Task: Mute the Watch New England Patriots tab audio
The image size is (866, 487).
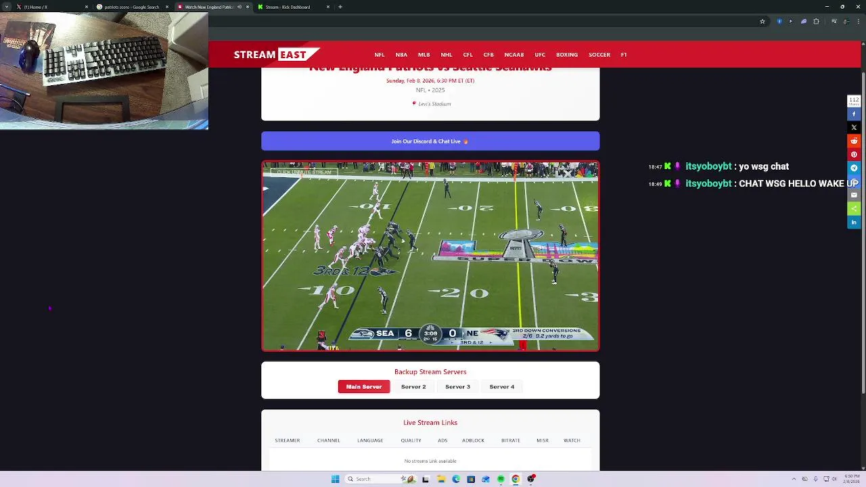Action: (239, 7)
